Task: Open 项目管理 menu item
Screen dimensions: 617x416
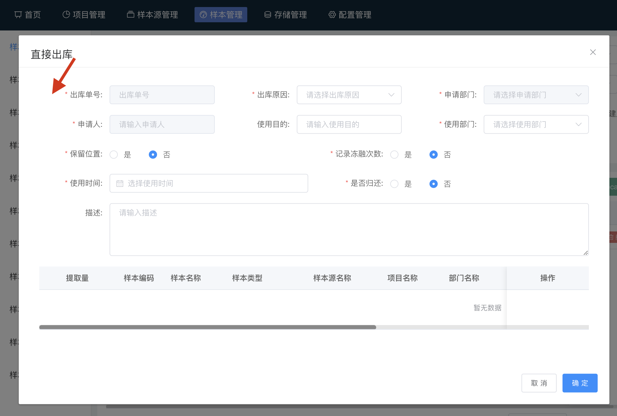Action: point(84,15)
